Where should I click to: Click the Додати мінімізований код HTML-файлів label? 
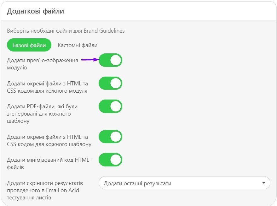point(49,164)
